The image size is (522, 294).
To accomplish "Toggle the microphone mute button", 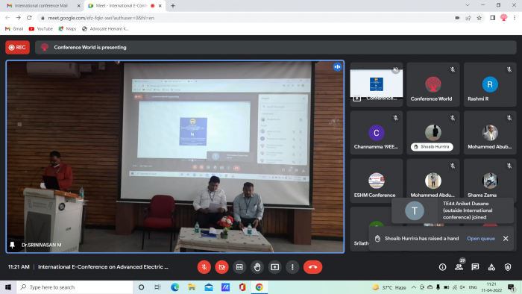I will pyautogui.click(x=204, y=267).
